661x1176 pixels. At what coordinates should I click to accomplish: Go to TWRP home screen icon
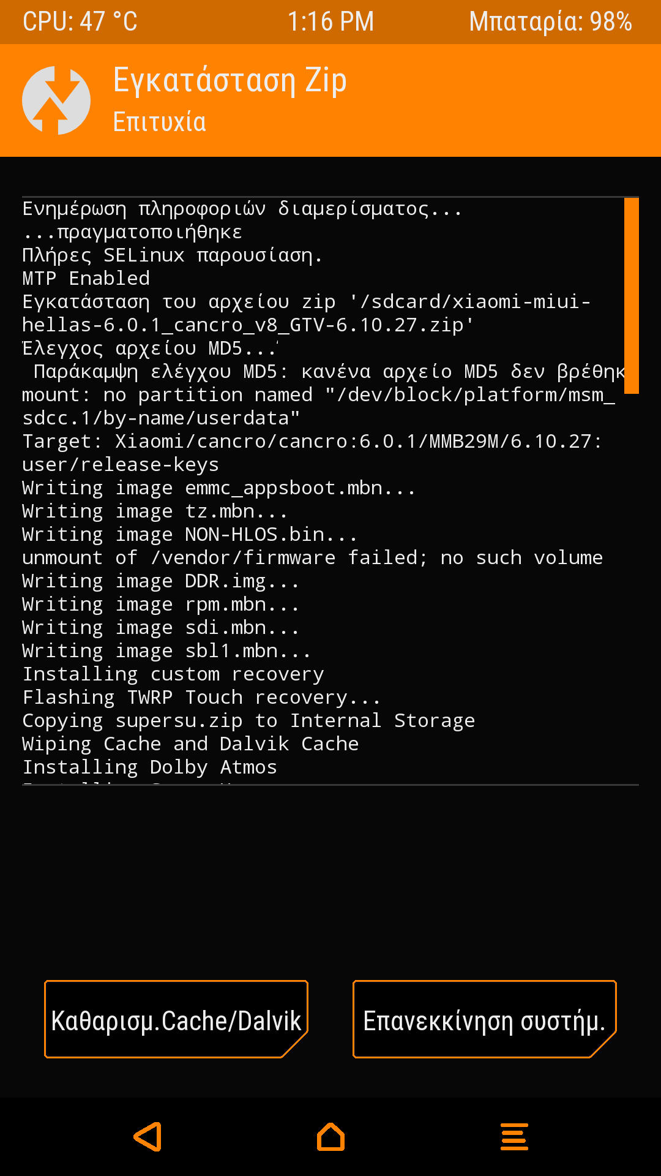tap(330, 1137)
